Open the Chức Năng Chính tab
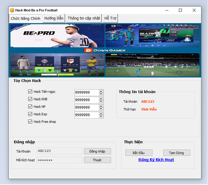208x185 pixels. pos(25,18)
